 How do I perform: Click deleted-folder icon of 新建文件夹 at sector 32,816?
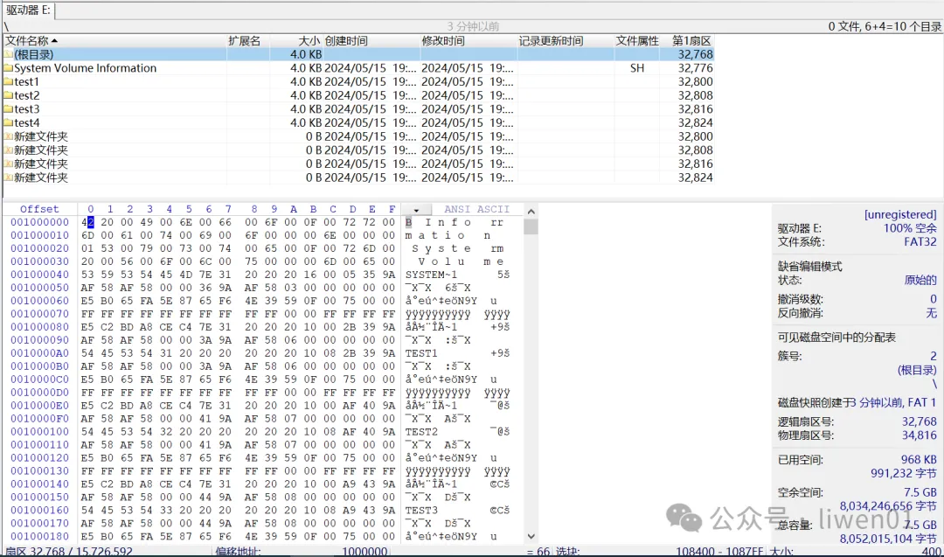coord(9,164)
